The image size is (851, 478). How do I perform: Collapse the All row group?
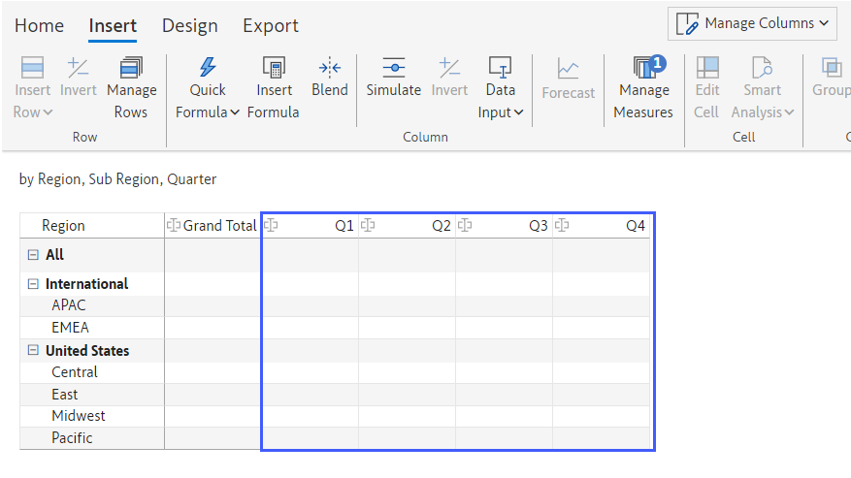(x=33, y=255)
